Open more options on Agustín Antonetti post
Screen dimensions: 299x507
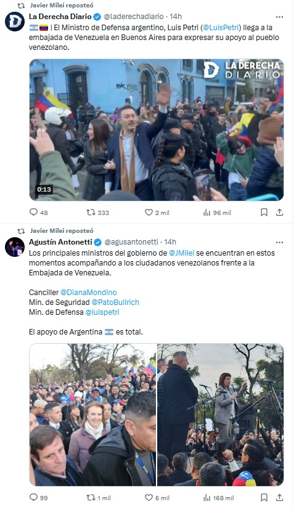(x=279, y=242)
